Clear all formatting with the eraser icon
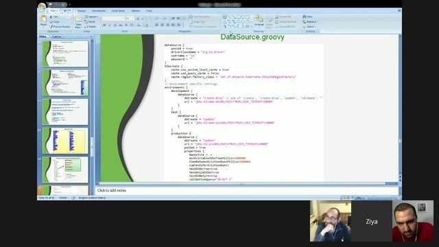The height and width of the screenshot is (247, 439). (x=150, y=19)
